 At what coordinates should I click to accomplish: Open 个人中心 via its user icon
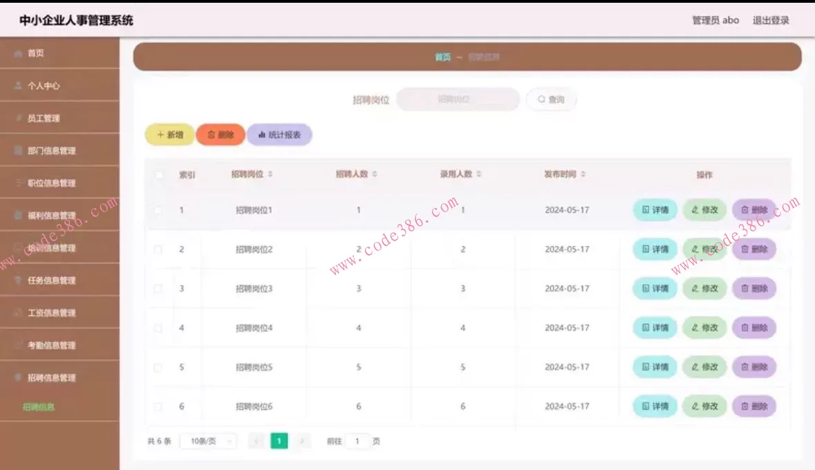pyautogui.click(x=19, y=86)
